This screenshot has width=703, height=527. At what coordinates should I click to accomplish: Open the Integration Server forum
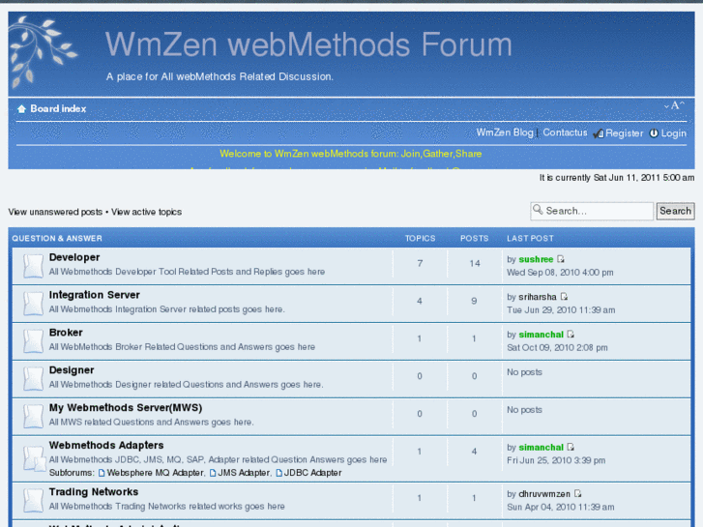pyautogui.click(x=94, y=295)
